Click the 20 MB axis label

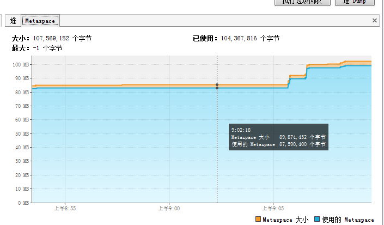point(22,175)
